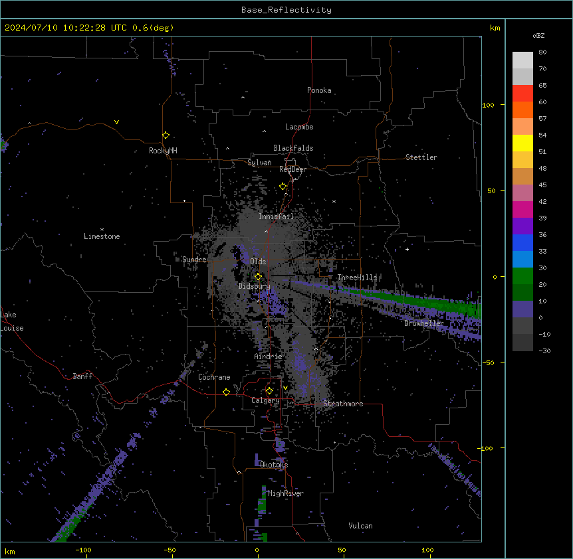Image resolution: width=573 pixels, height=559 pixels.
Task: Click the yellow marker southeast of Cochrane
Action: [226, 392]
